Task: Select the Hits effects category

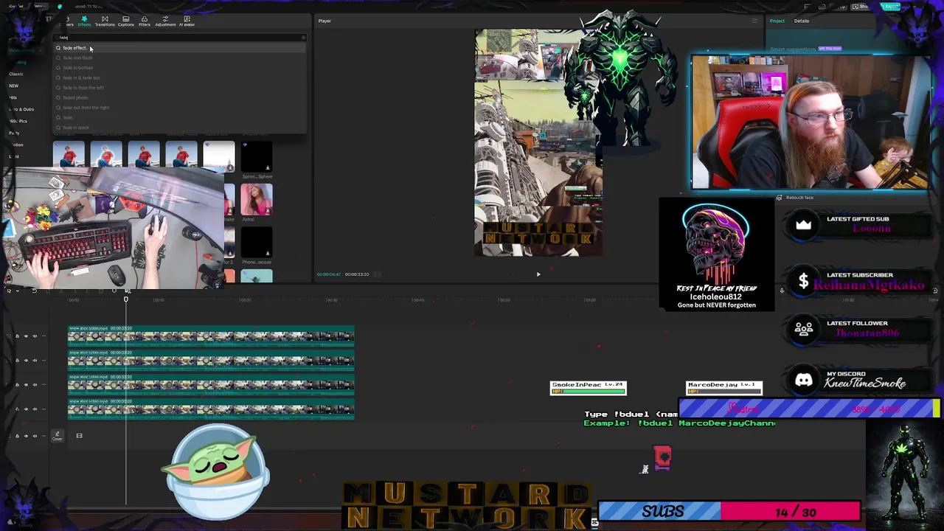Action: (13, 97)
